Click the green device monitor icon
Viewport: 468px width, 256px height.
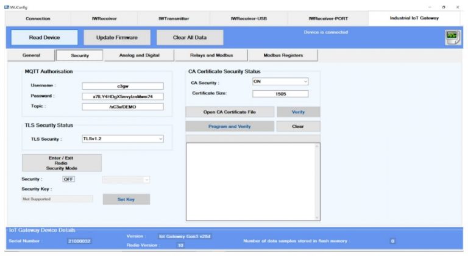pos(452,37)
